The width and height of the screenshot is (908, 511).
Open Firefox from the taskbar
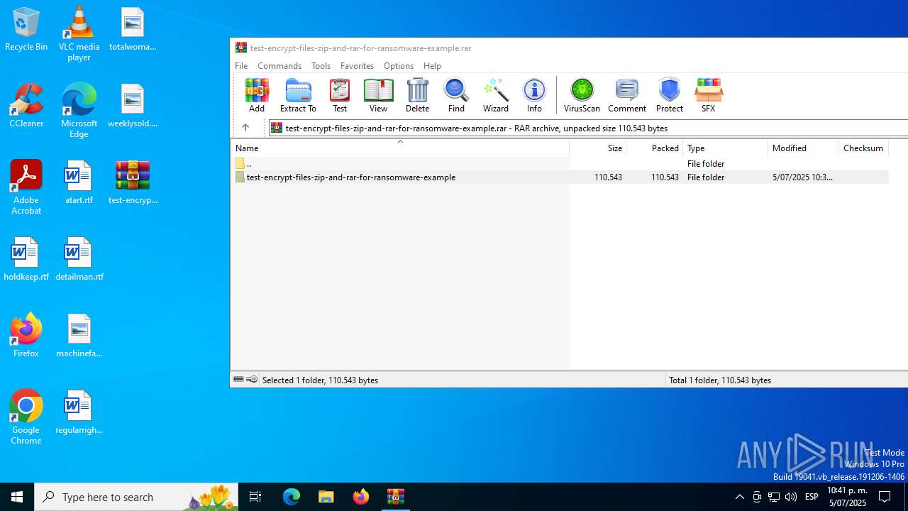361,497
